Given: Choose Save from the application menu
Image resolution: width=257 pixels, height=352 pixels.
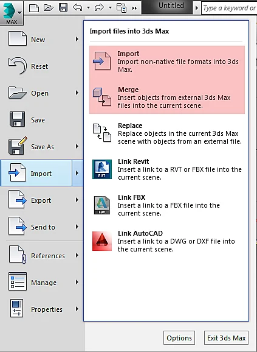Looking at the screenshot, I should click(43, 120).
